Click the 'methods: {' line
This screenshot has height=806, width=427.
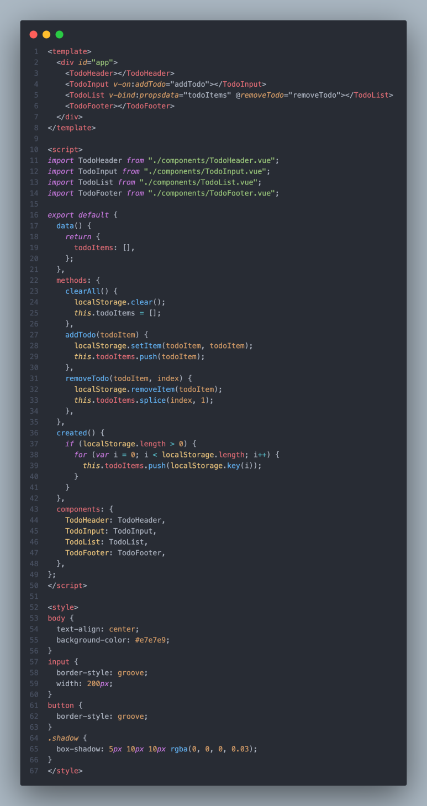78,281
